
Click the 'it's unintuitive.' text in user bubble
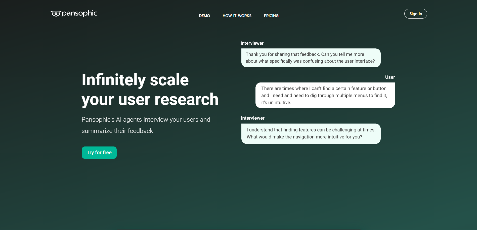pos(276,103)
